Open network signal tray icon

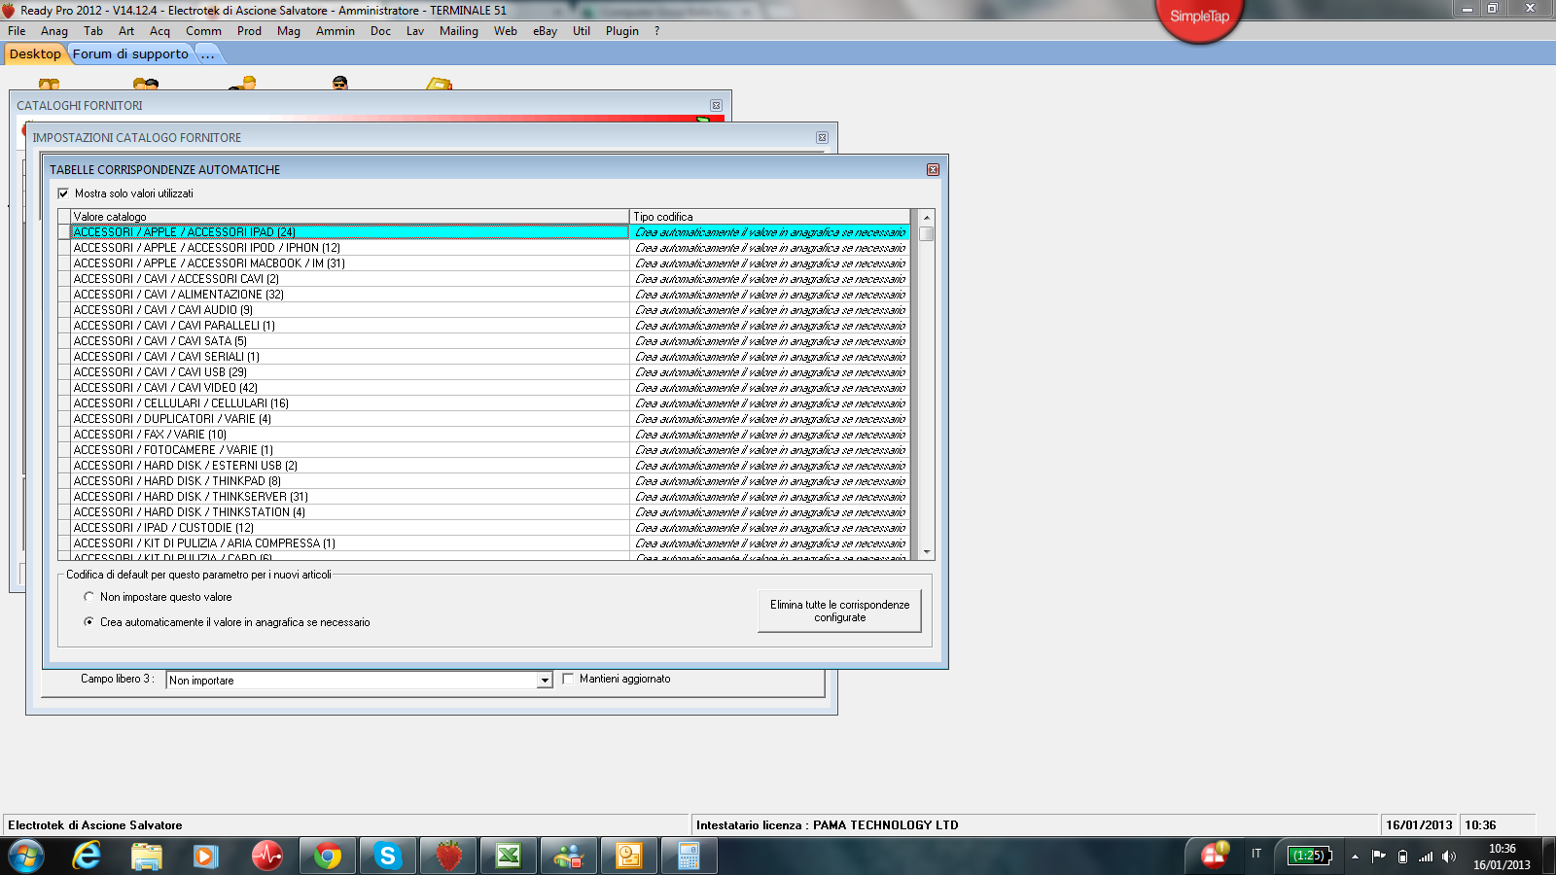click(1426, 857)
